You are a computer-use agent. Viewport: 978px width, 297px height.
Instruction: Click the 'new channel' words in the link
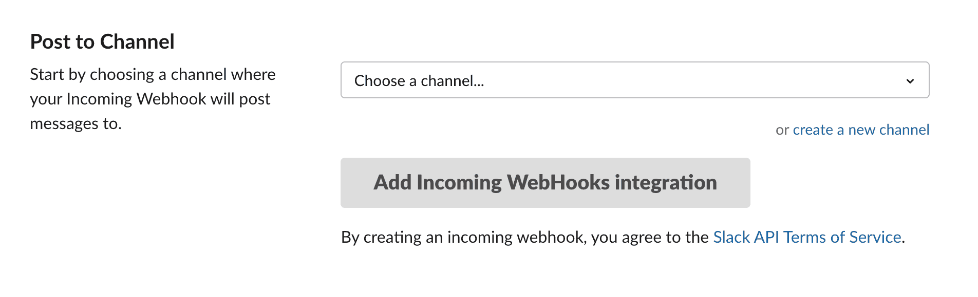tap(889, 130)
